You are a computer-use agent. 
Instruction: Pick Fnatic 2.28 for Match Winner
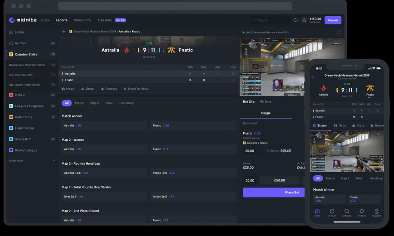coord(193,125)
